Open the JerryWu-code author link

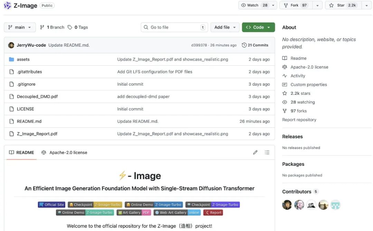[31, 45]
